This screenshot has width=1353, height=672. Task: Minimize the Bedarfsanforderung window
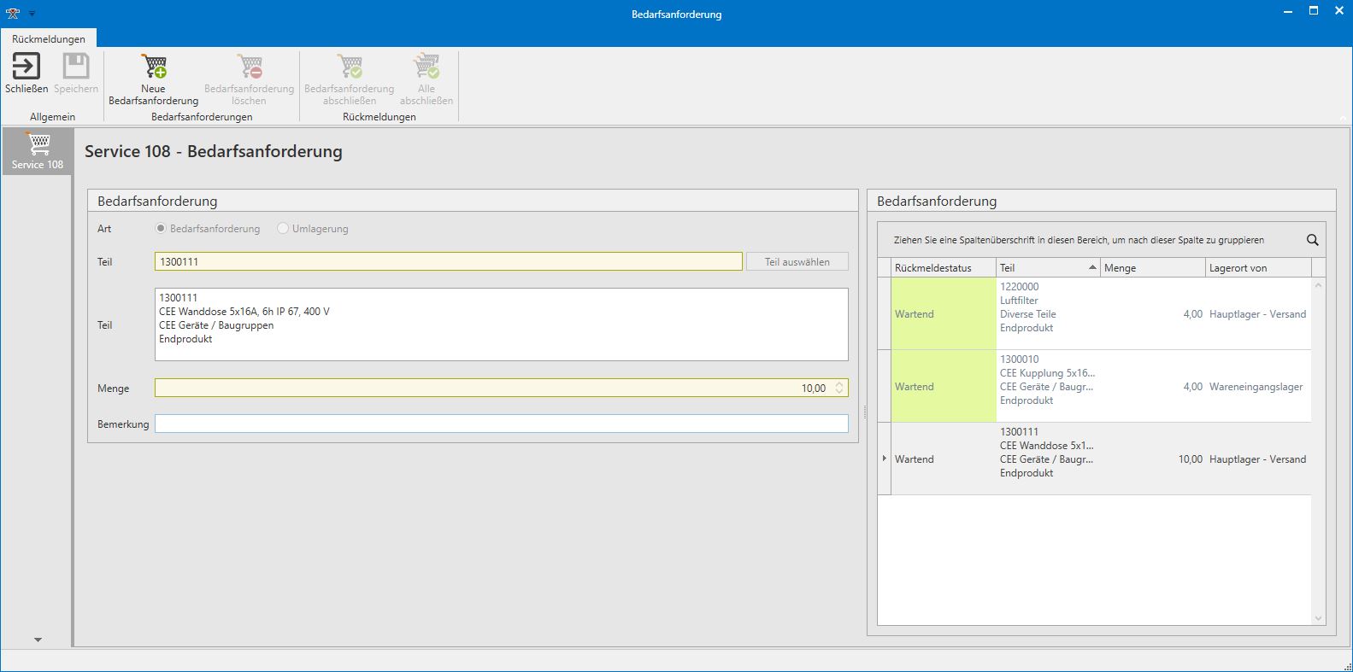pyautogui.click(x=1288, y=13)
